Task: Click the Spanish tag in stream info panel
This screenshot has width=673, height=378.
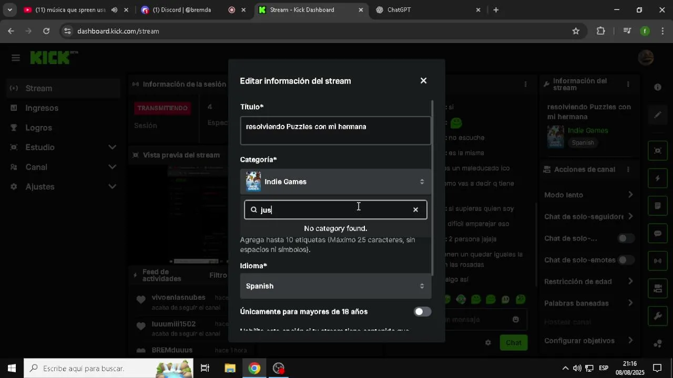Action: pyautogui.click(x=583, y=143)
